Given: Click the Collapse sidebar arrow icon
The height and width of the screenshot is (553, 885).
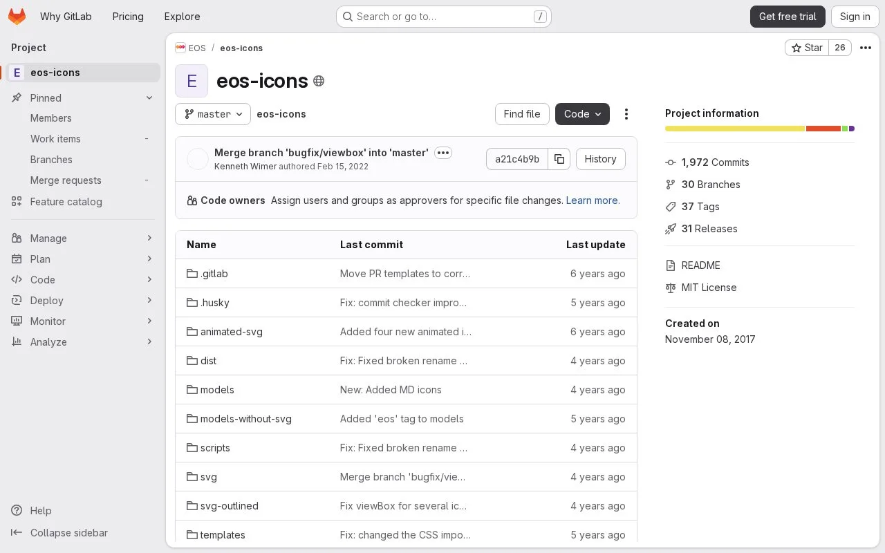Looking at the screenshot, I should 17,533.
